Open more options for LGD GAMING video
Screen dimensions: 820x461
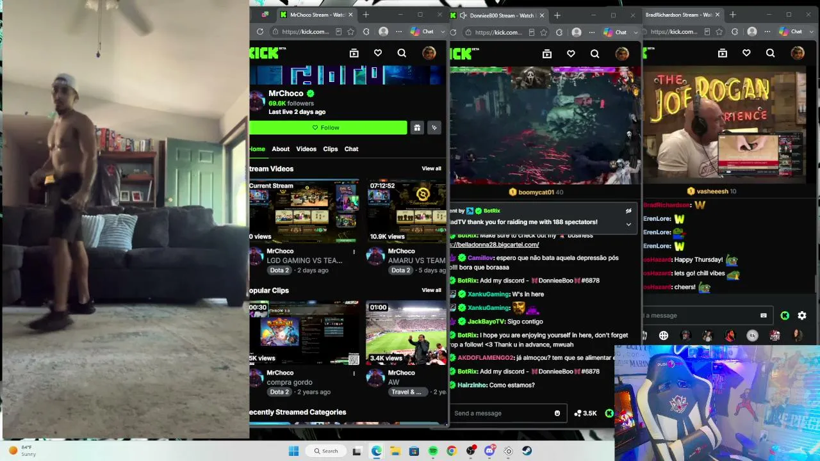point(354,252)
